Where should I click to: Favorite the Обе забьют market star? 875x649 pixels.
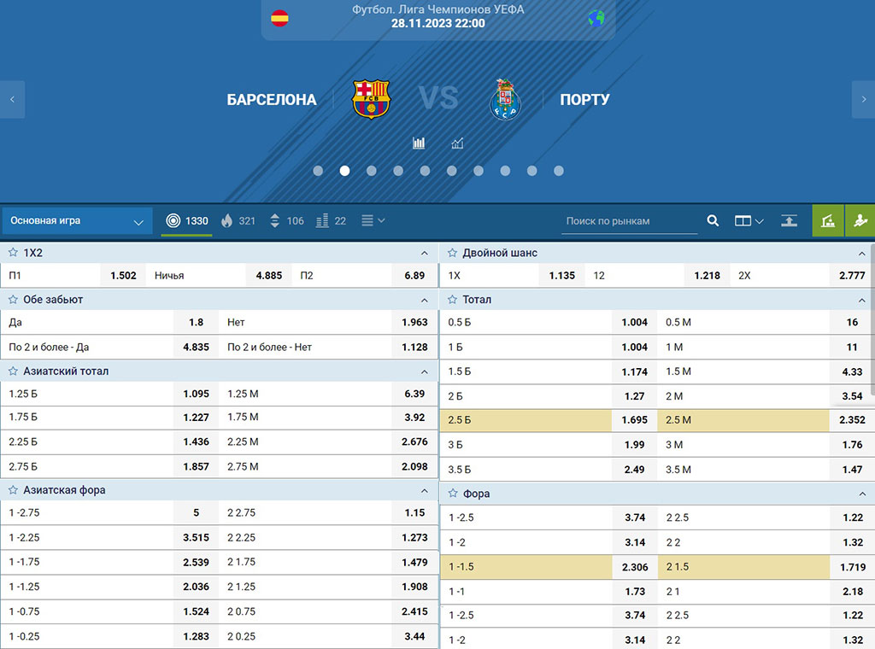(x=14, y=300)
